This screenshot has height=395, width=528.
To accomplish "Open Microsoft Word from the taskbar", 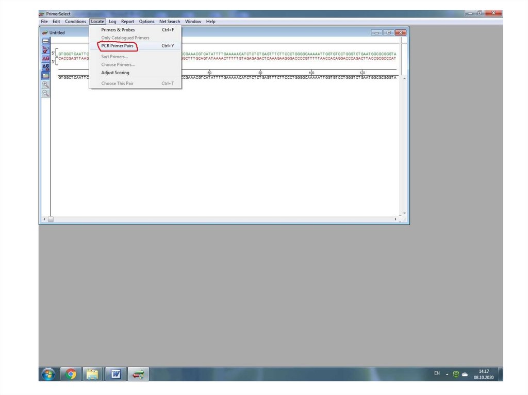I will (x=116, y=374).
